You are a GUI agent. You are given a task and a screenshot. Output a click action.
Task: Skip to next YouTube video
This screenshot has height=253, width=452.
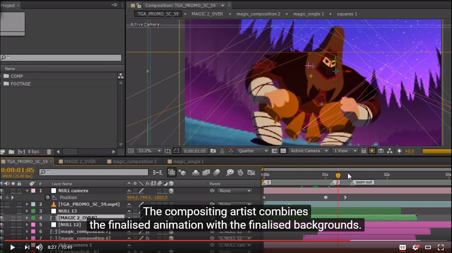pos(27,247)
